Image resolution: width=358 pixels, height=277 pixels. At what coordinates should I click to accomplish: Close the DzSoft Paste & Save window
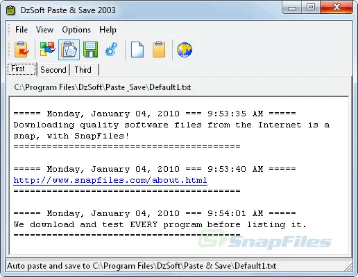pyautogui.click(x=336, y=8)
